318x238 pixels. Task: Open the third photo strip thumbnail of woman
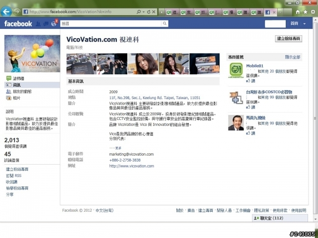point(143,64)
